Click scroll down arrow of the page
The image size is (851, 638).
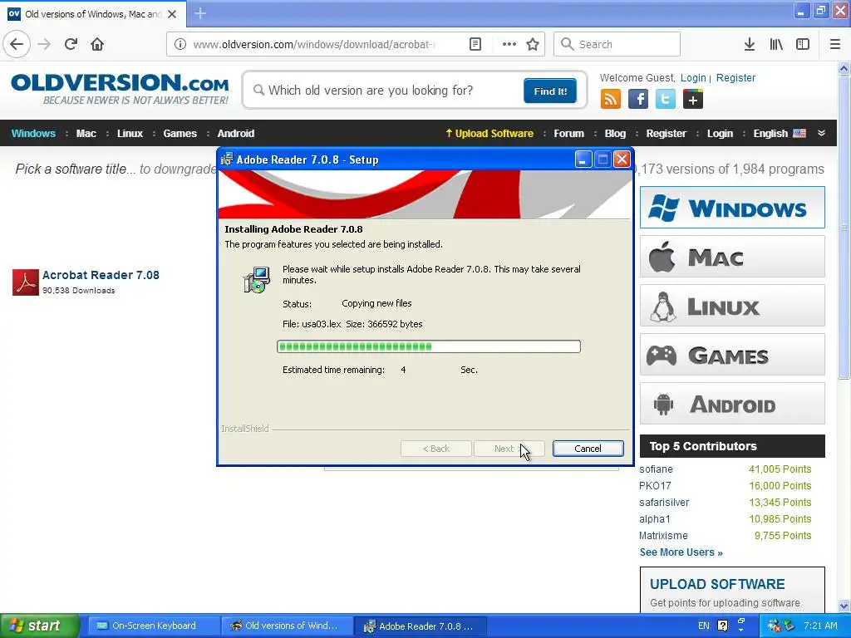point(844,606)
